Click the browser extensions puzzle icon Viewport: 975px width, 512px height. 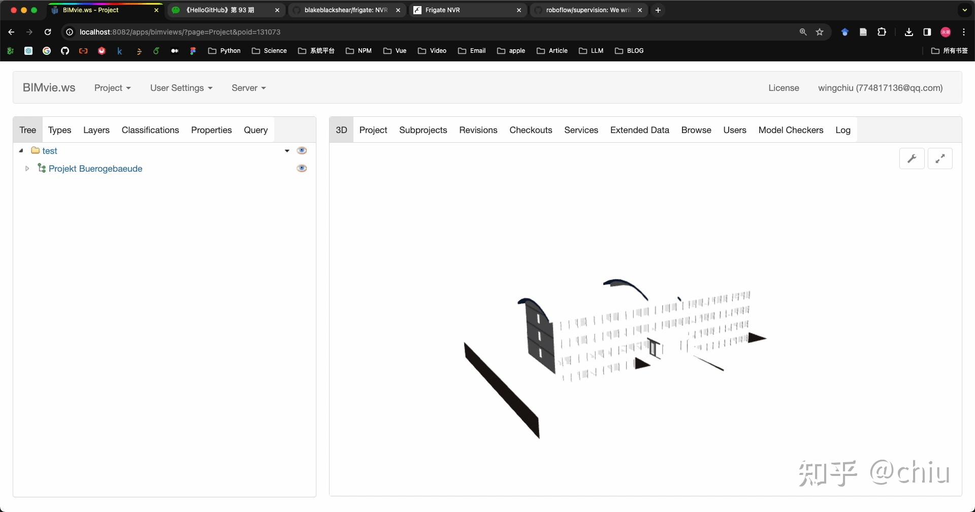pyautogui.click(x=882, y=31)
